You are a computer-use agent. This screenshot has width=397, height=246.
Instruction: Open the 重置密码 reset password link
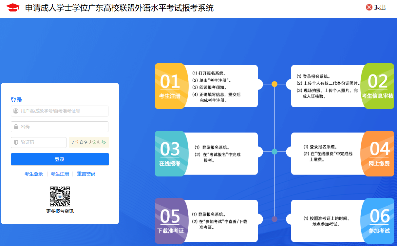86,174
